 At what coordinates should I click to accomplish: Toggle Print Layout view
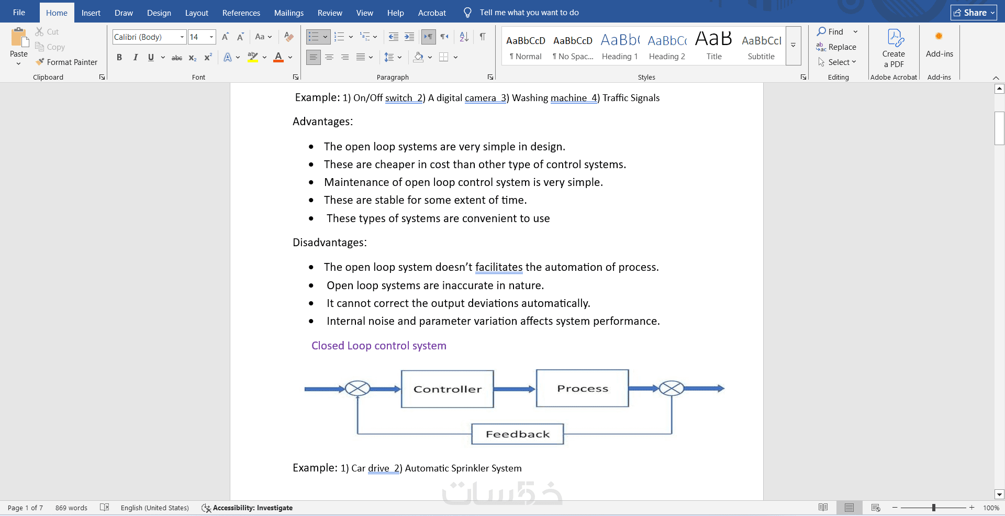pos(849,508)
